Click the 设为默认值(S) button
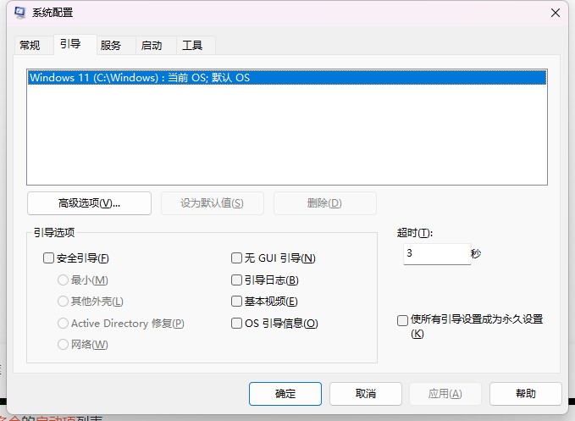This screenshot has height=421, width=575. (x=212, y=202)
